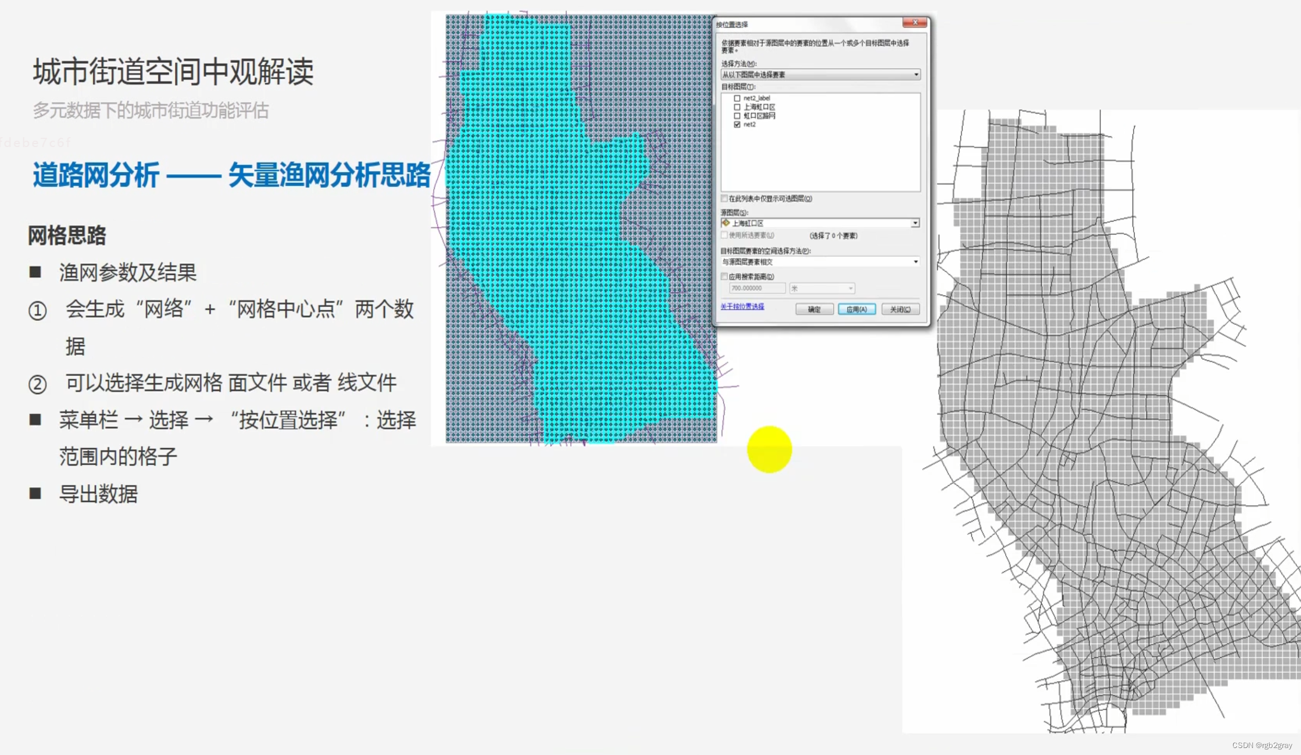Click the cyan selected fishnet map image
This screenshot has width=1301, height=755.
click(581, 228)
